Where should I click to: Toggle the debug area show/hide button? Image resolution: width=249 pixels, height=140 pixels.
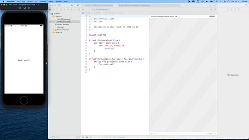[83, 137]
